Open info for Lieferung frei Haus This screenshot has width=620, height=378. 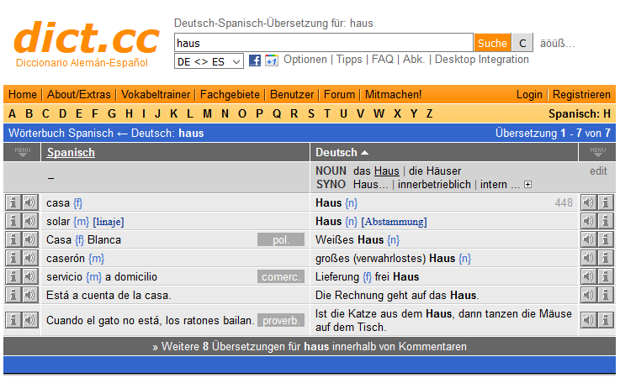(605, 276)
